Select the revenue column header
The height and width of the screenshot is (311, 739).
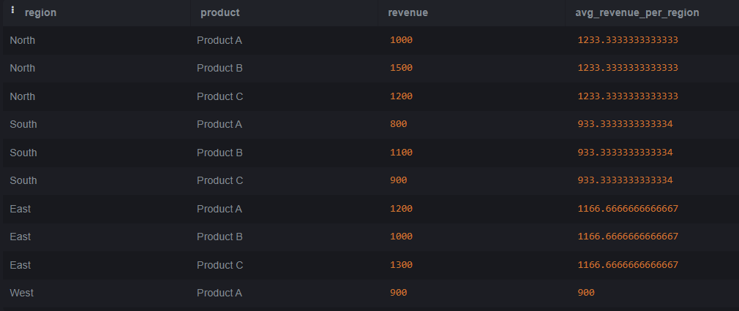click(x=408, y=12)
